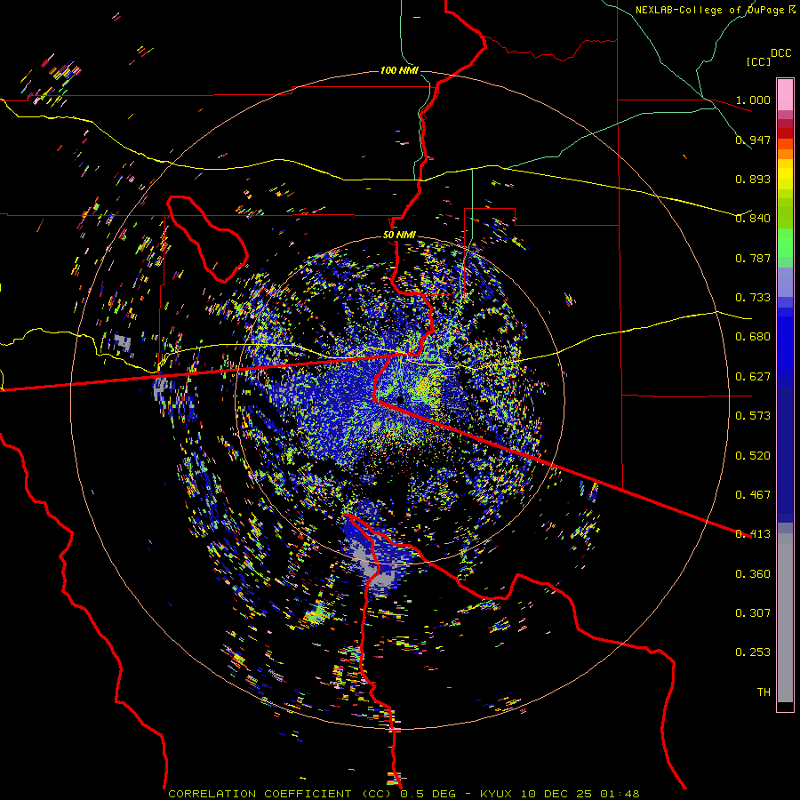Select the 0.253 scale value

point(753,652)
